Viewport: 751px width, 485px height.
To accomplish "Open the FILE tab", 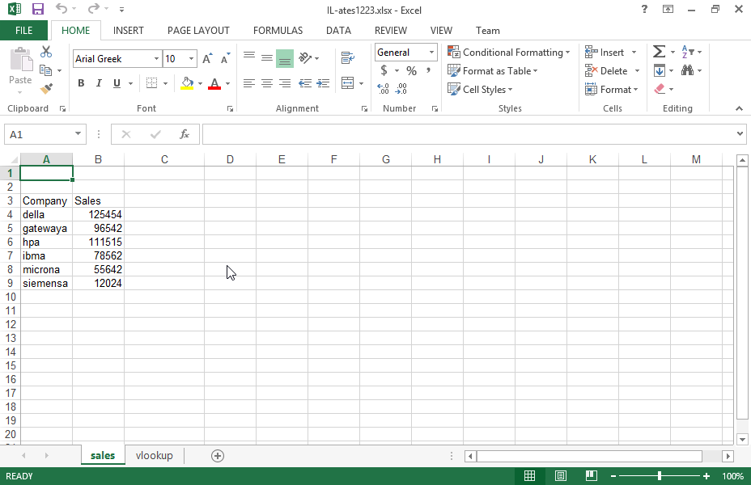I will coord(23,31).
